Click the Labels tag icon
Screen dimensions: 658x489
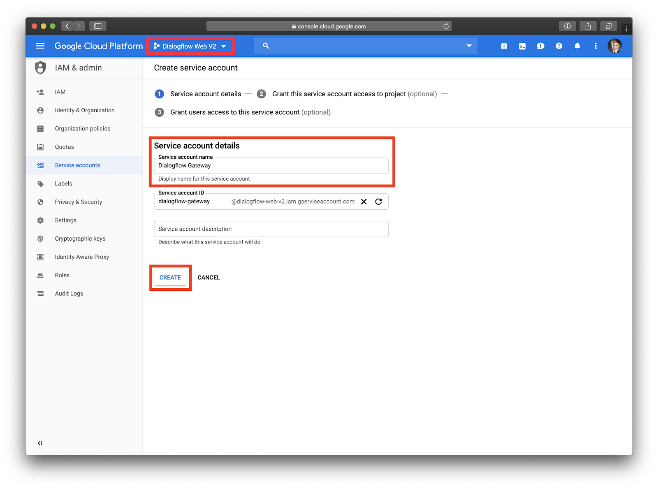pyautogui.click(x=40, y=184)
